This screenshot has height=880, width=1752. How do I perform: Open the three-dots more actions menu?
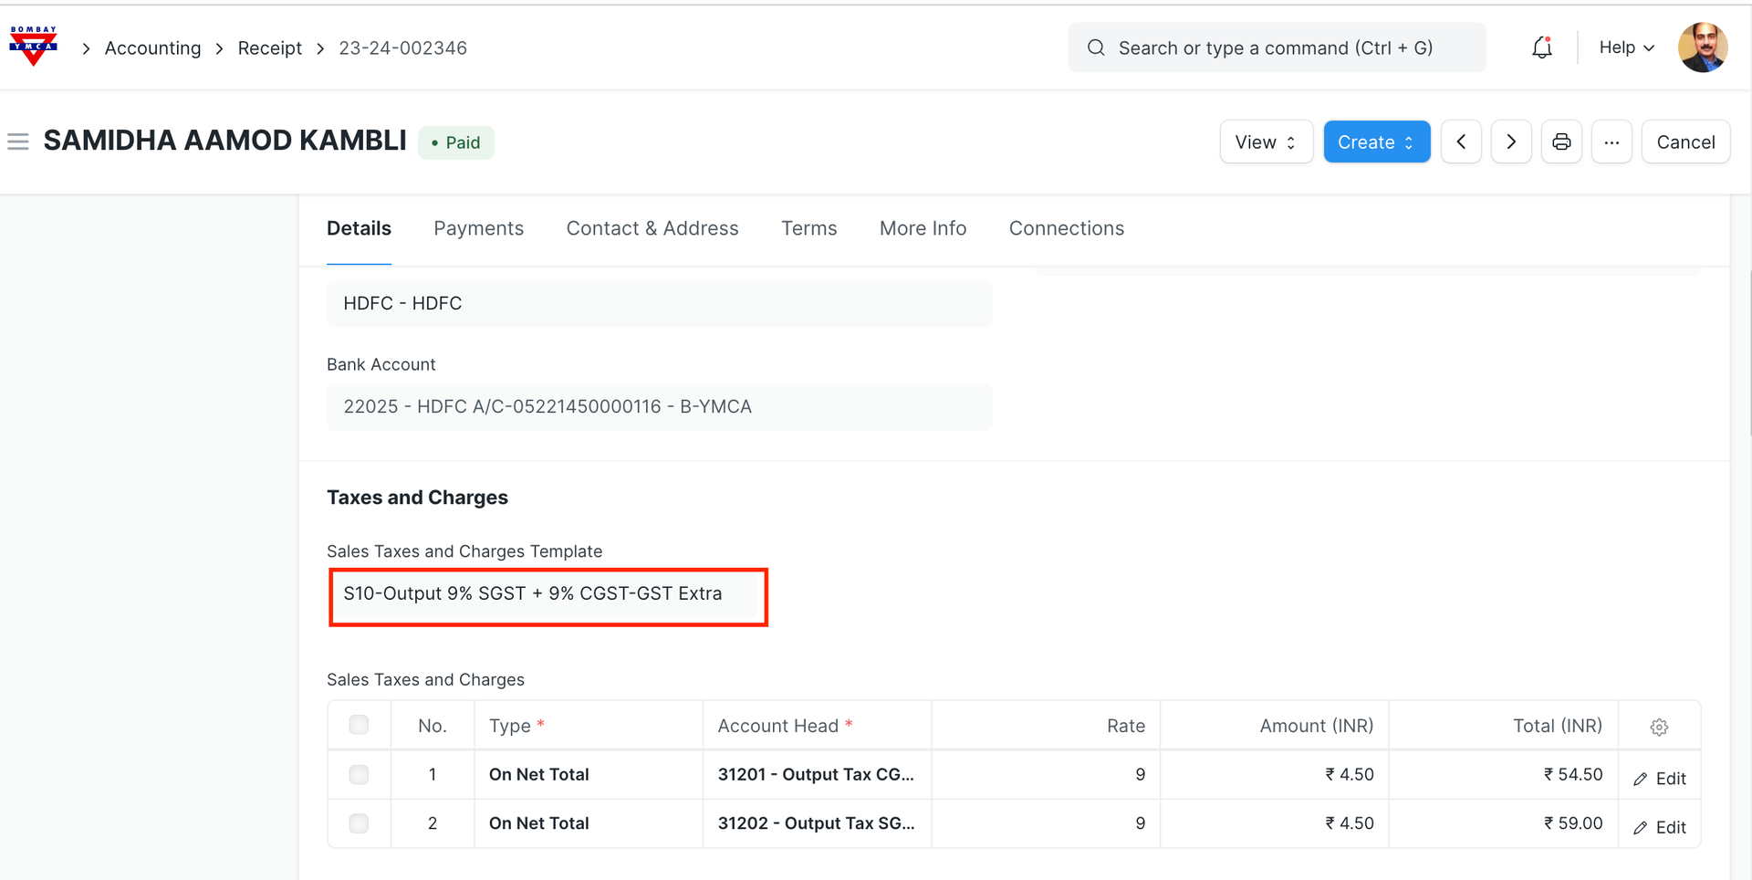point(1611,141)
